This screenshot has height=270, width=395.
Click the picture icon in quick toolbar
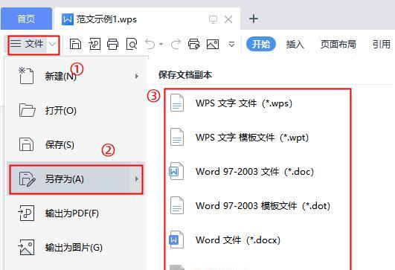click(213, 45)
